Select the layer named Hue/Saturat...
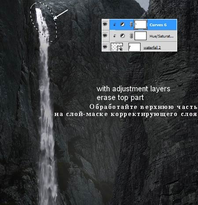This screenshot has height=205, width=198. click(161, 36)
